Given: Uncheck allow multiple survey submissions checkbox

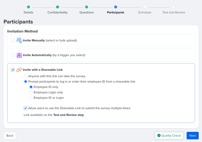Looking at the screenshot, I should pyautogui.click(x=26, y=108).
